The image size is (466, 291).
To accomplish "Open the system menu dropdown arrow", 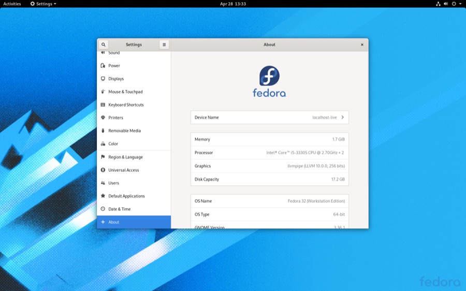I will [x=460, y=4].
